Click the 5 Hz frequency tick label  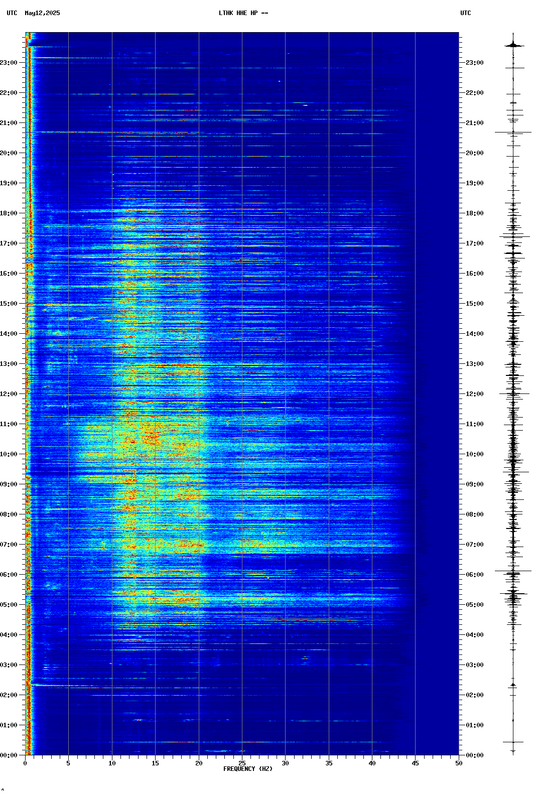[x=68, y=763]
